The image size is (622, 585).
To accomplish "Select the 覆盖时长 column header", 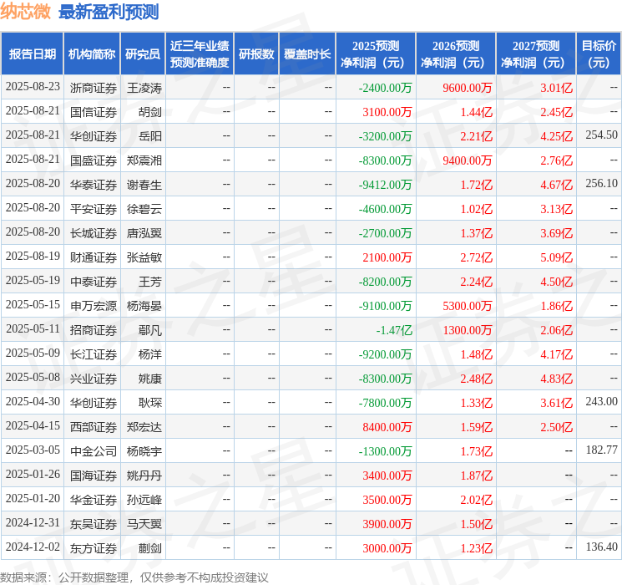I will 307,54.
